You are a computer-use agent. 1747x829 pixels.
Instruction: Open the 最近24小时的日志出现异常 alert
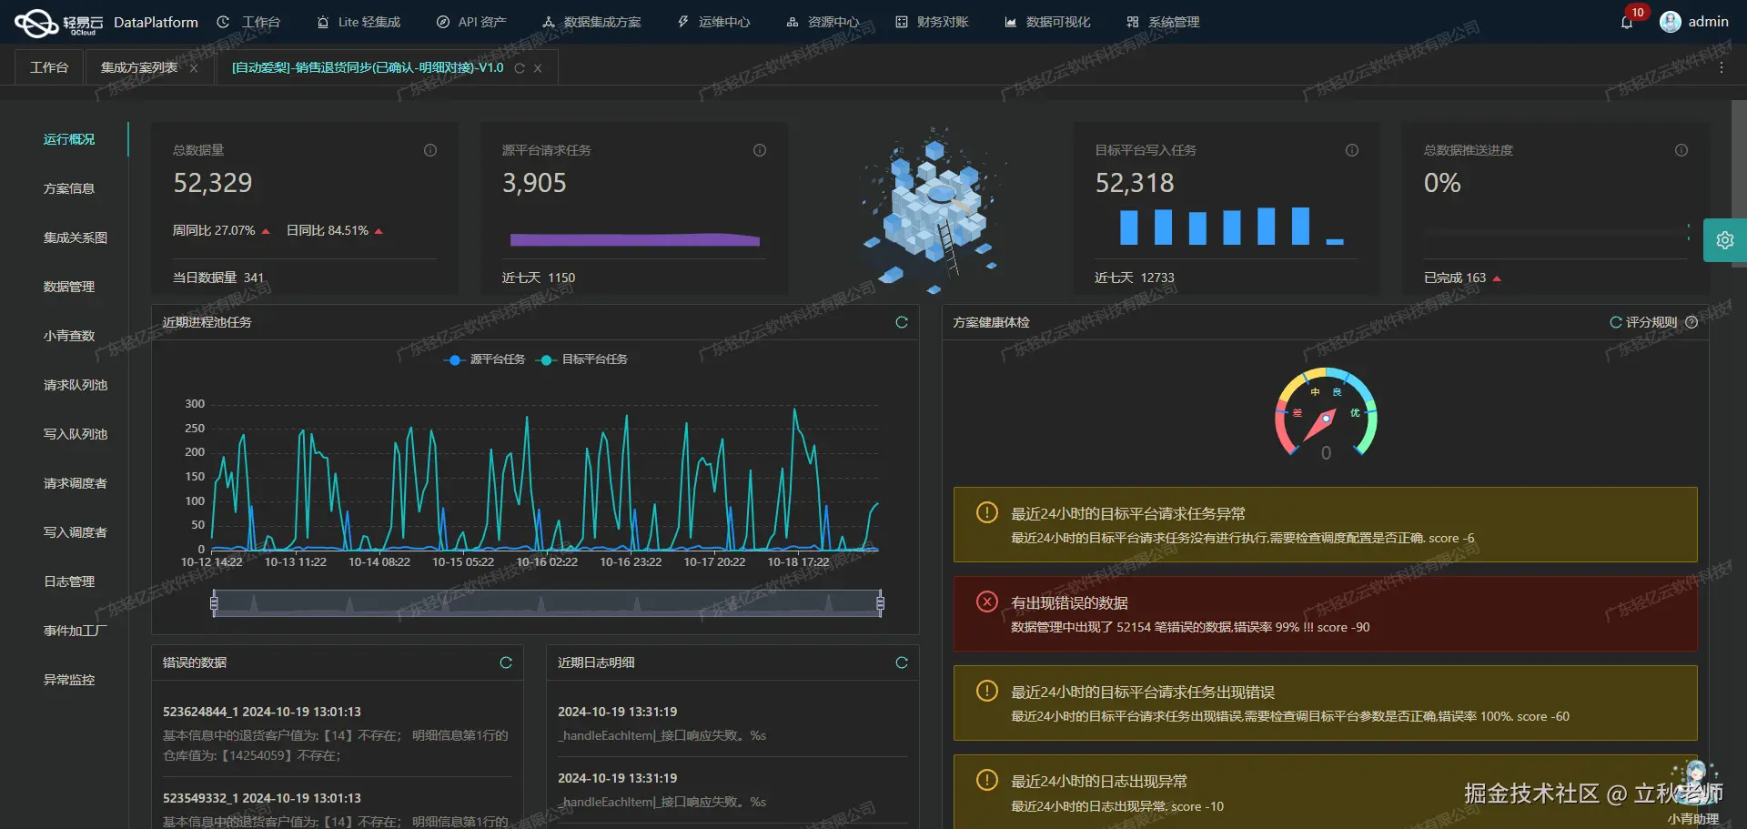coord(1326,792)
